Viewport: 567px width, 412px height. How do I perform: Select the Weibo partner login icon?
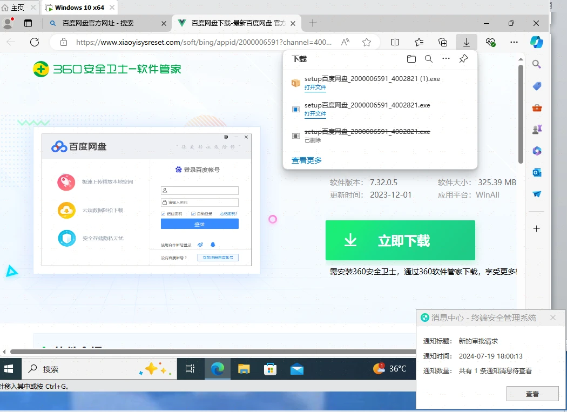(x=200, y=245)
